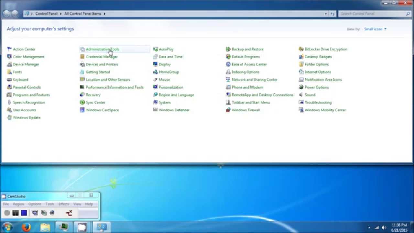
Task: Open Region and Language
Action: coord(176,95)
